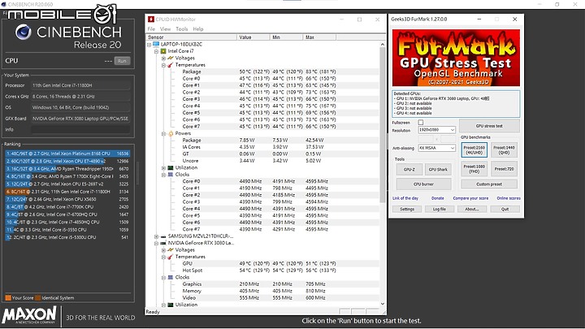The width and height of the screenshot is (585, 329).
Task: Click the Package temperature row
Action: point(263,71)
